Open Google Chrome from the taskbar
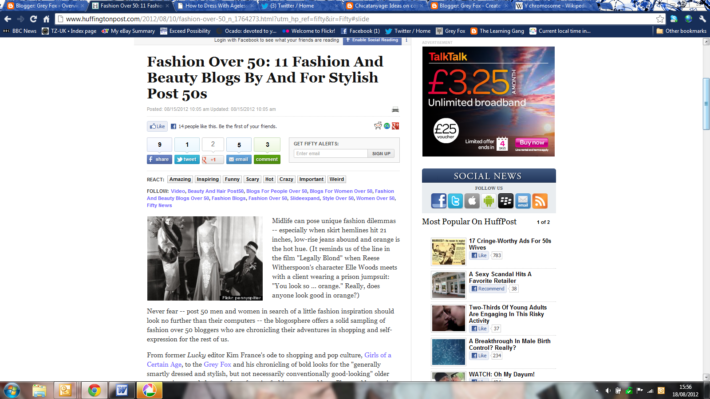710x399 pixels. click(94, 391)
